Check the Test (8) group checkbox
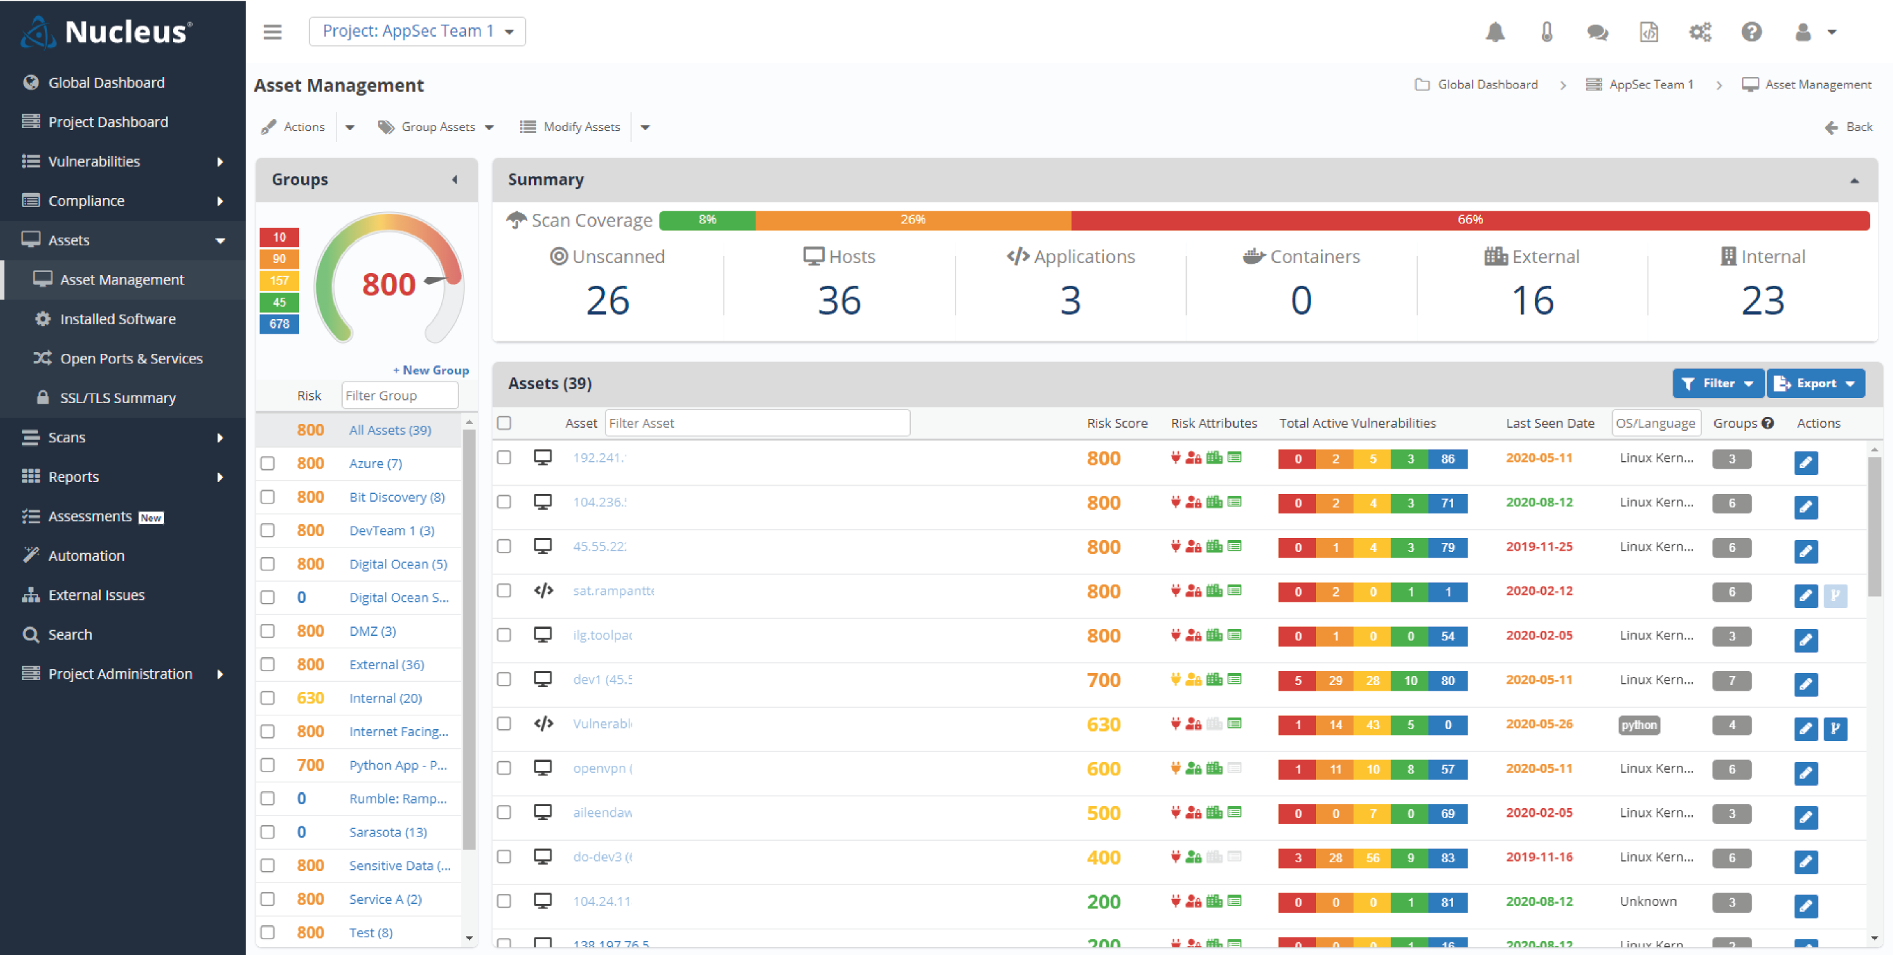Screen dimensions: 1893x955 (268, 932)
